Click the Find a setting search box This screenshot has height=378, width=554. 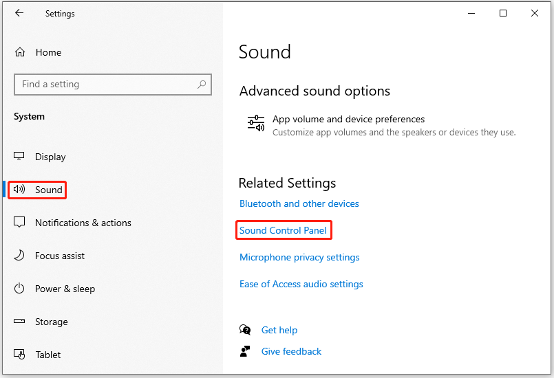coord(113,85)
